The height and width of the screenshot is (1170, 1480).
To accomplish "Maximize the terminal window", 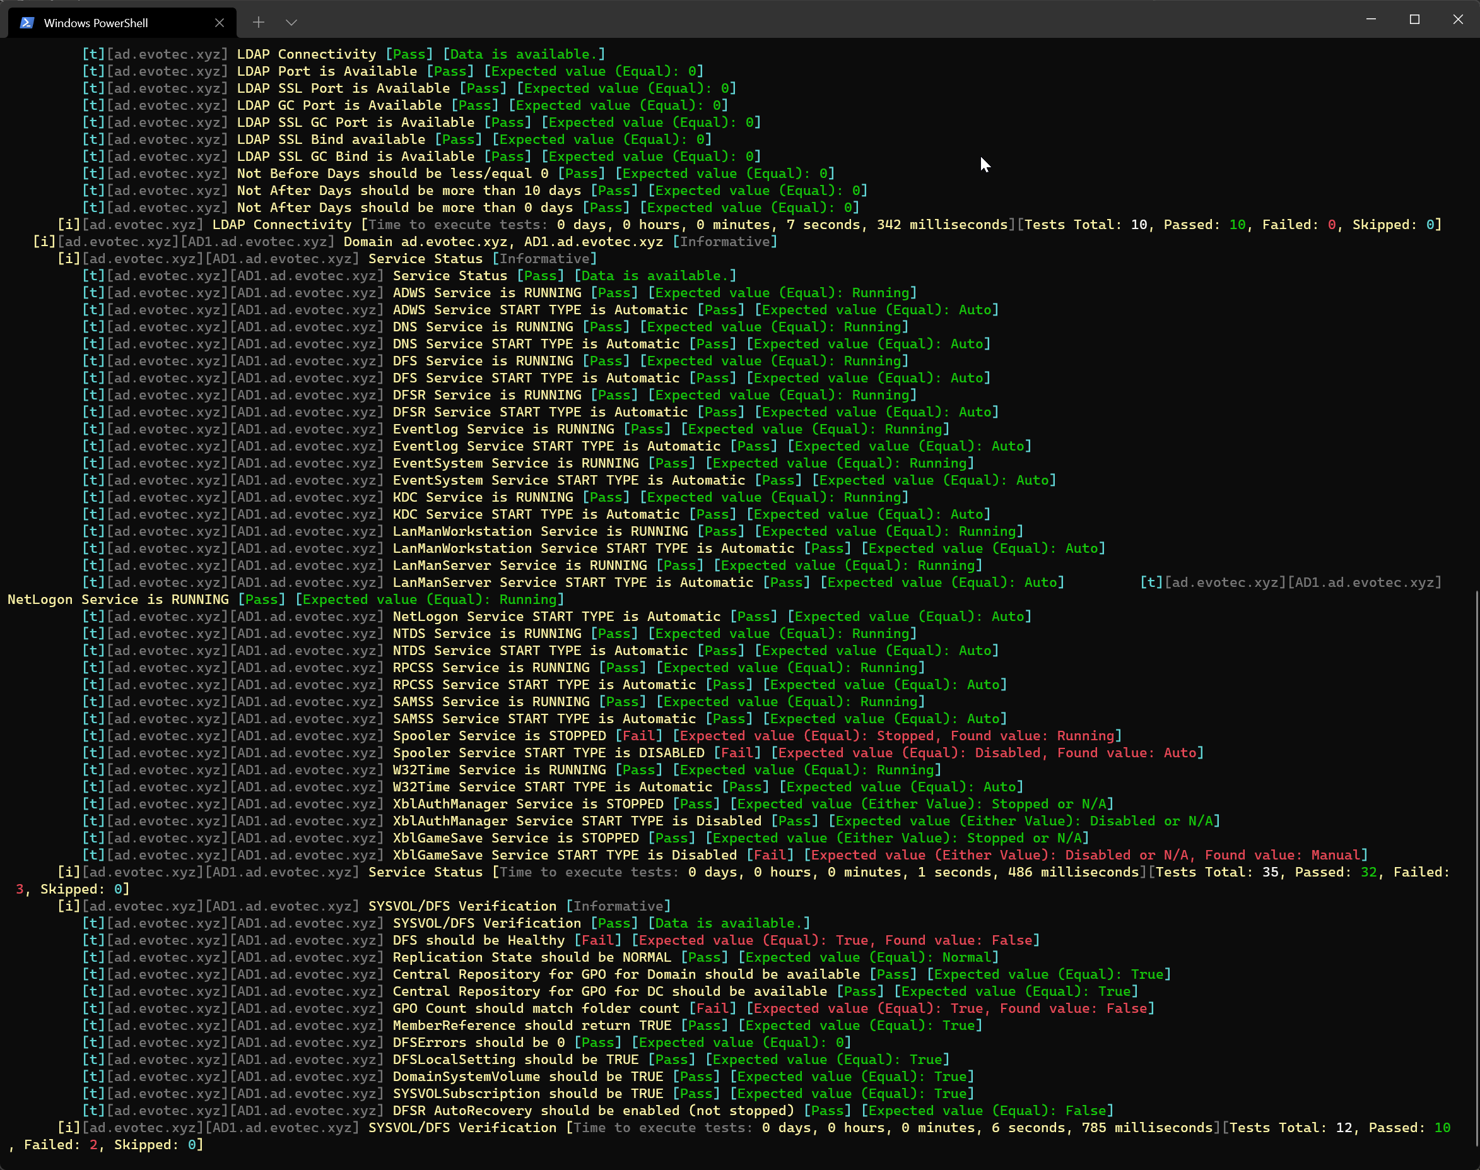I will [1414, 19].
